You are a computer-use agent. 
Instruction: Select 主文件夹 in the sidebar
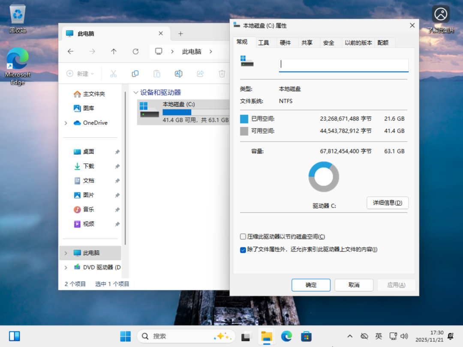90,94
